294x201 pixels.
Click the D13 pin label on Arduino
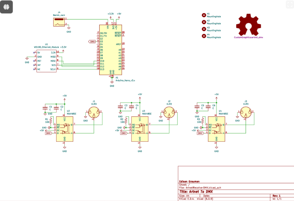coord(102,69)
